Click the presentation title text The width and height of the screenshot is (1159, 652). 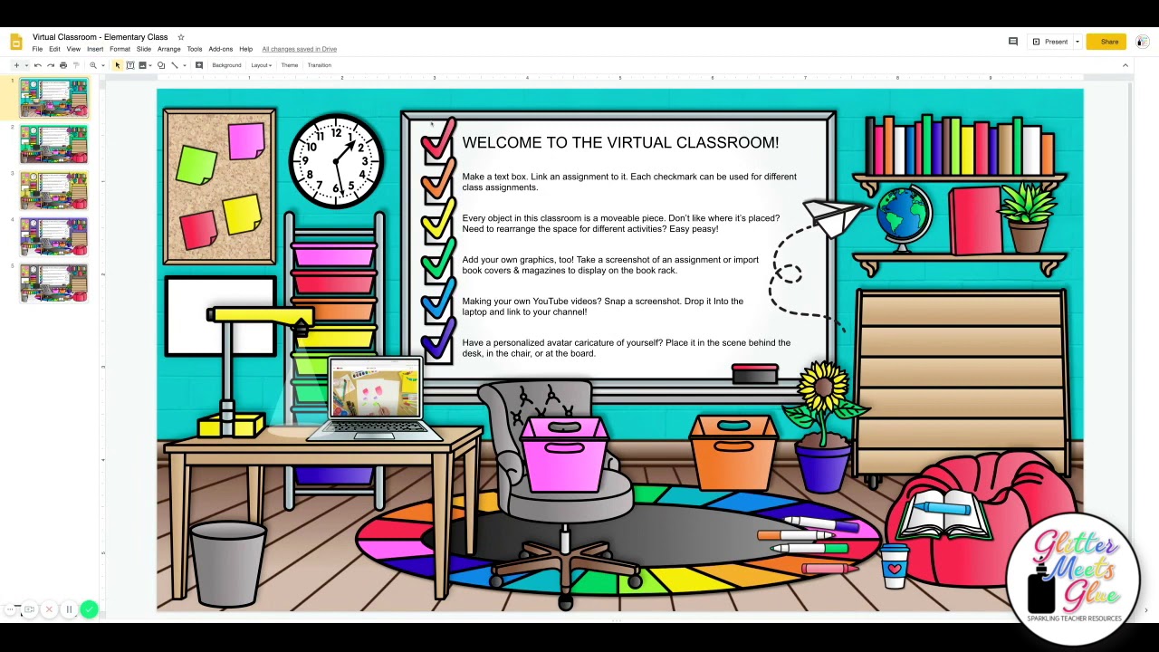[100, 37]
